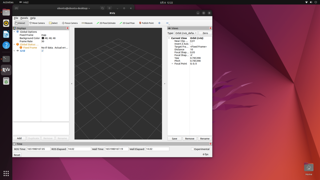Click Remove button in Views panel

(190, 139)
